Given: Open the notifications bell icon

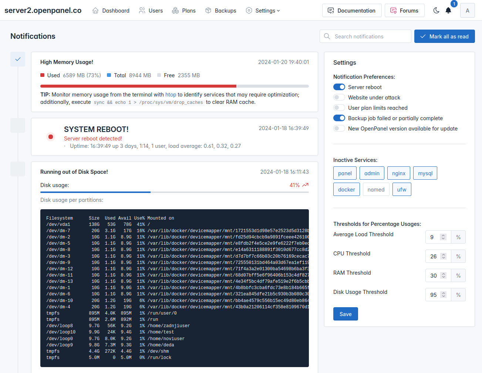Looking at the screenshot, I should pos(448,10).
